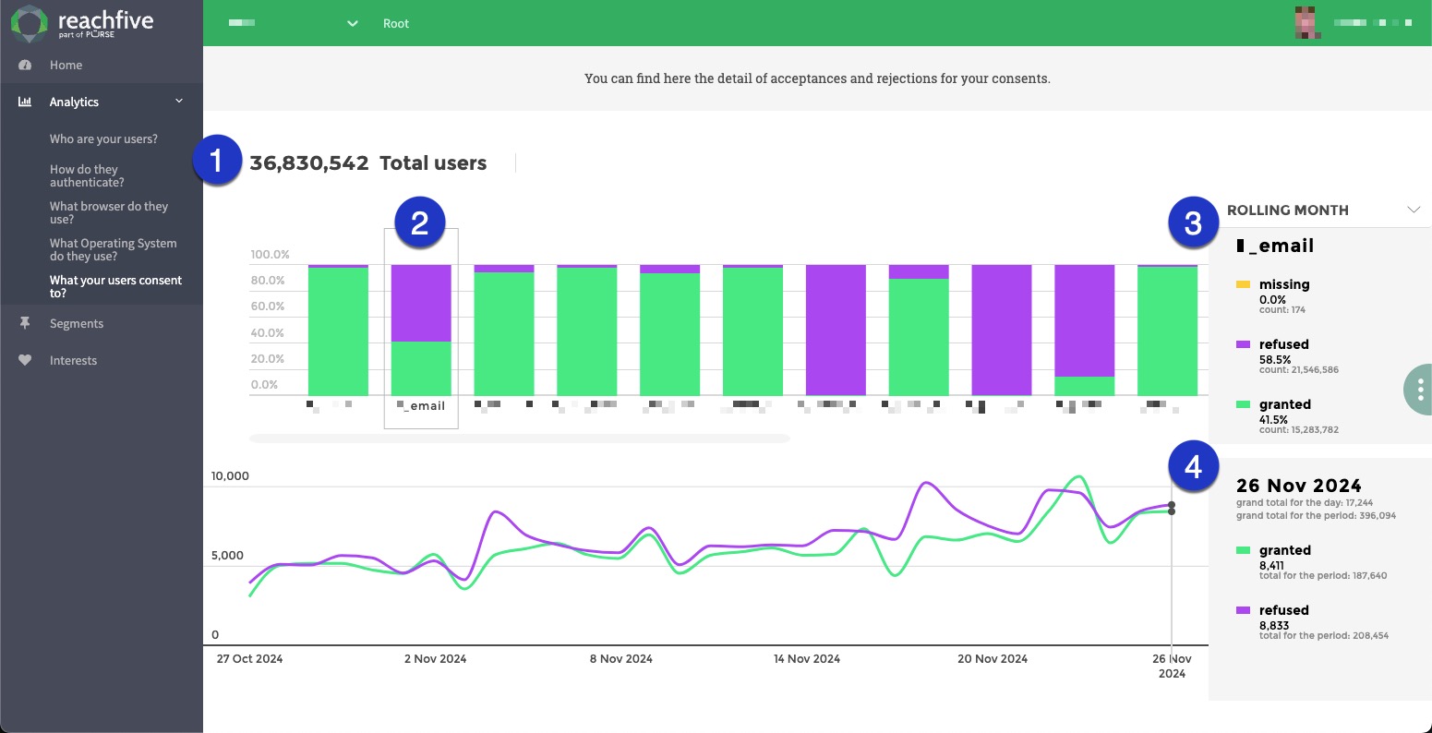Open the Home dashboard icon
This screenshot has width=1432, height=733.
click(25, 66)
